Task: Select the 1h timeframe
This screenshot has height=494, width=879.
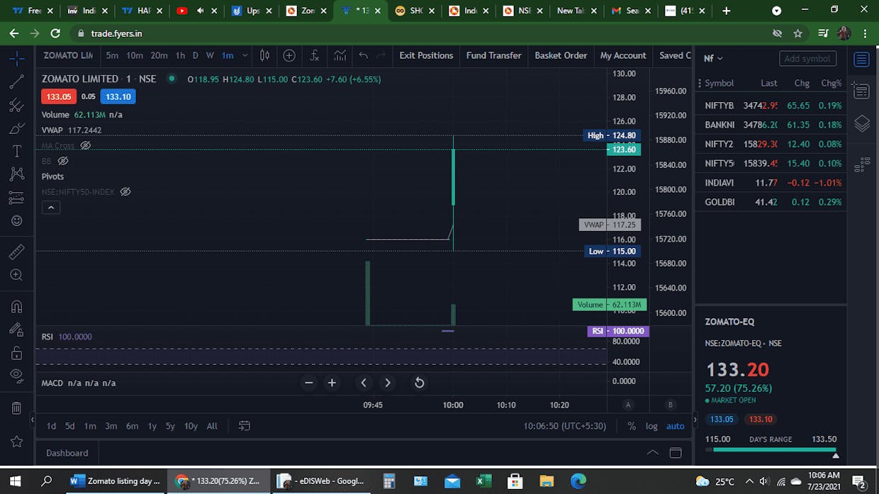Action: [180, 55]
